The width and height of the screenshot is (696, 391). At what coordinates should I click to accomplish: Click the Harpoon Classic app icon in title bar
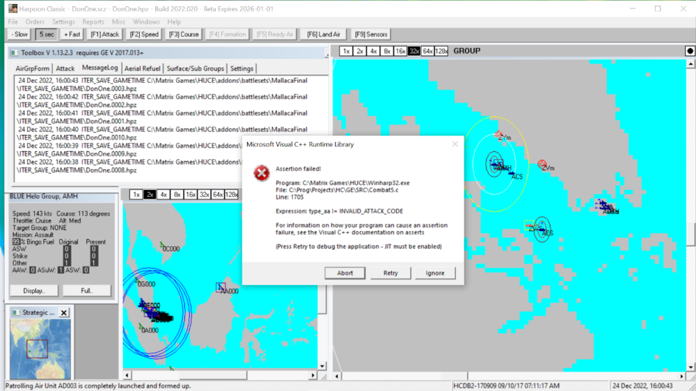tap(13, 8)
